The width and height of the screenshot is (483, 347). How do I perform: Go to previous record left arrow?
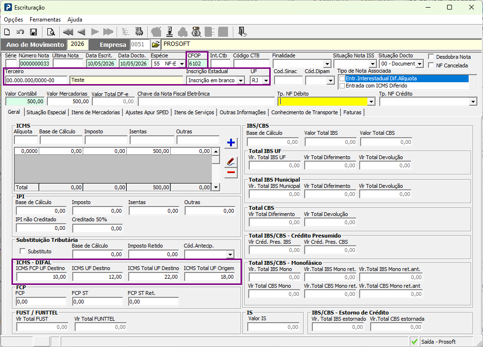click(82, 32)
